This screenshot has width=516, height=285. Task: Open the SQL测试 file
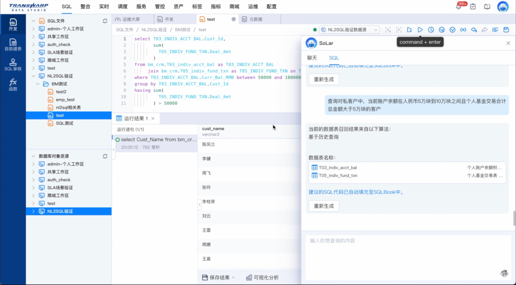(64, 123)
